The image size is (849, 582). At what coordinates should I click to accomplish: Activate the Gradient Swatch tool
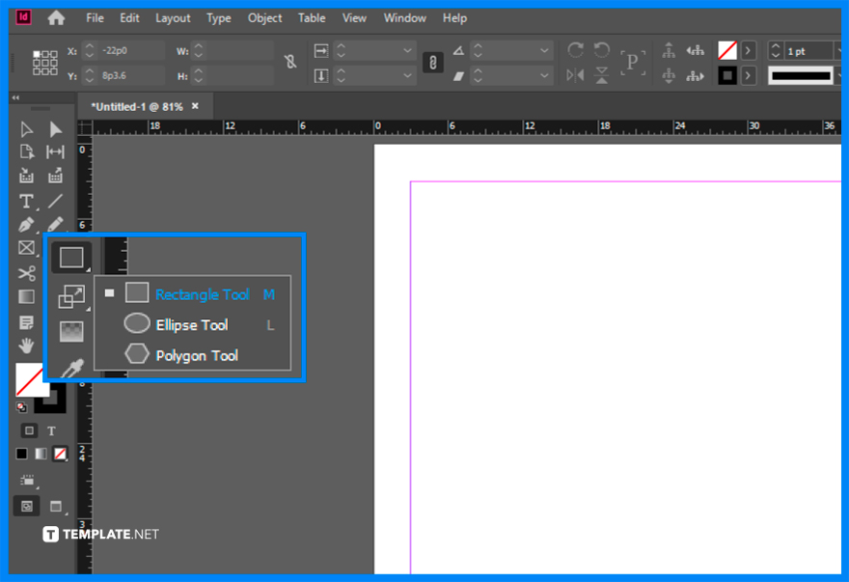click(x=25, y=296)
